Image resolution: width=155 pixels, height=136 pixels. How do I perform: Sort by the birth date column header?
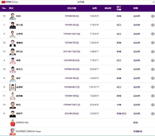tap(72, 8)
